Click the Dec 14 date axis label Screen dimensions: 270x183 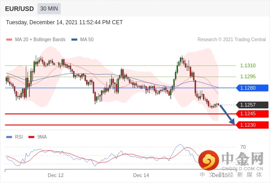[x=141, y=175]
